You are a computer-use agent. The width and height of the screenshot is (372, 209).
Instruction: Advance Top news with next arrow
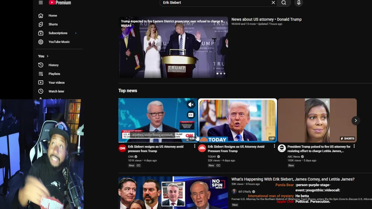(356, 120)
